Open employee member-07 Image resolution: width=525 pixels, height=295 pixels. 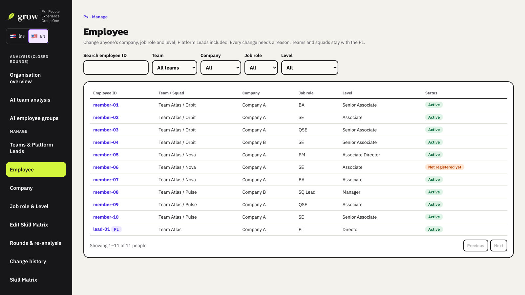click(106, 180)
